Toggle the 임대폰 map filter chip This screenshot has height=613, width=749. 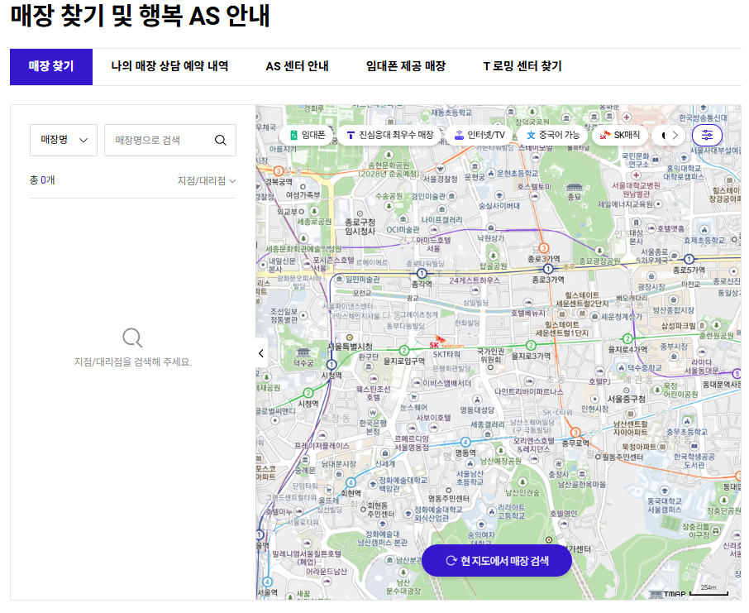pyautogui.click(x=308, y=136)
